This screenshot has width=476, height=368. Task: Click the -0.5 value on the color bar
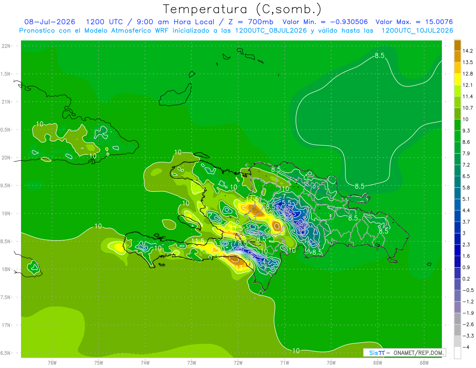pos(468,290)
